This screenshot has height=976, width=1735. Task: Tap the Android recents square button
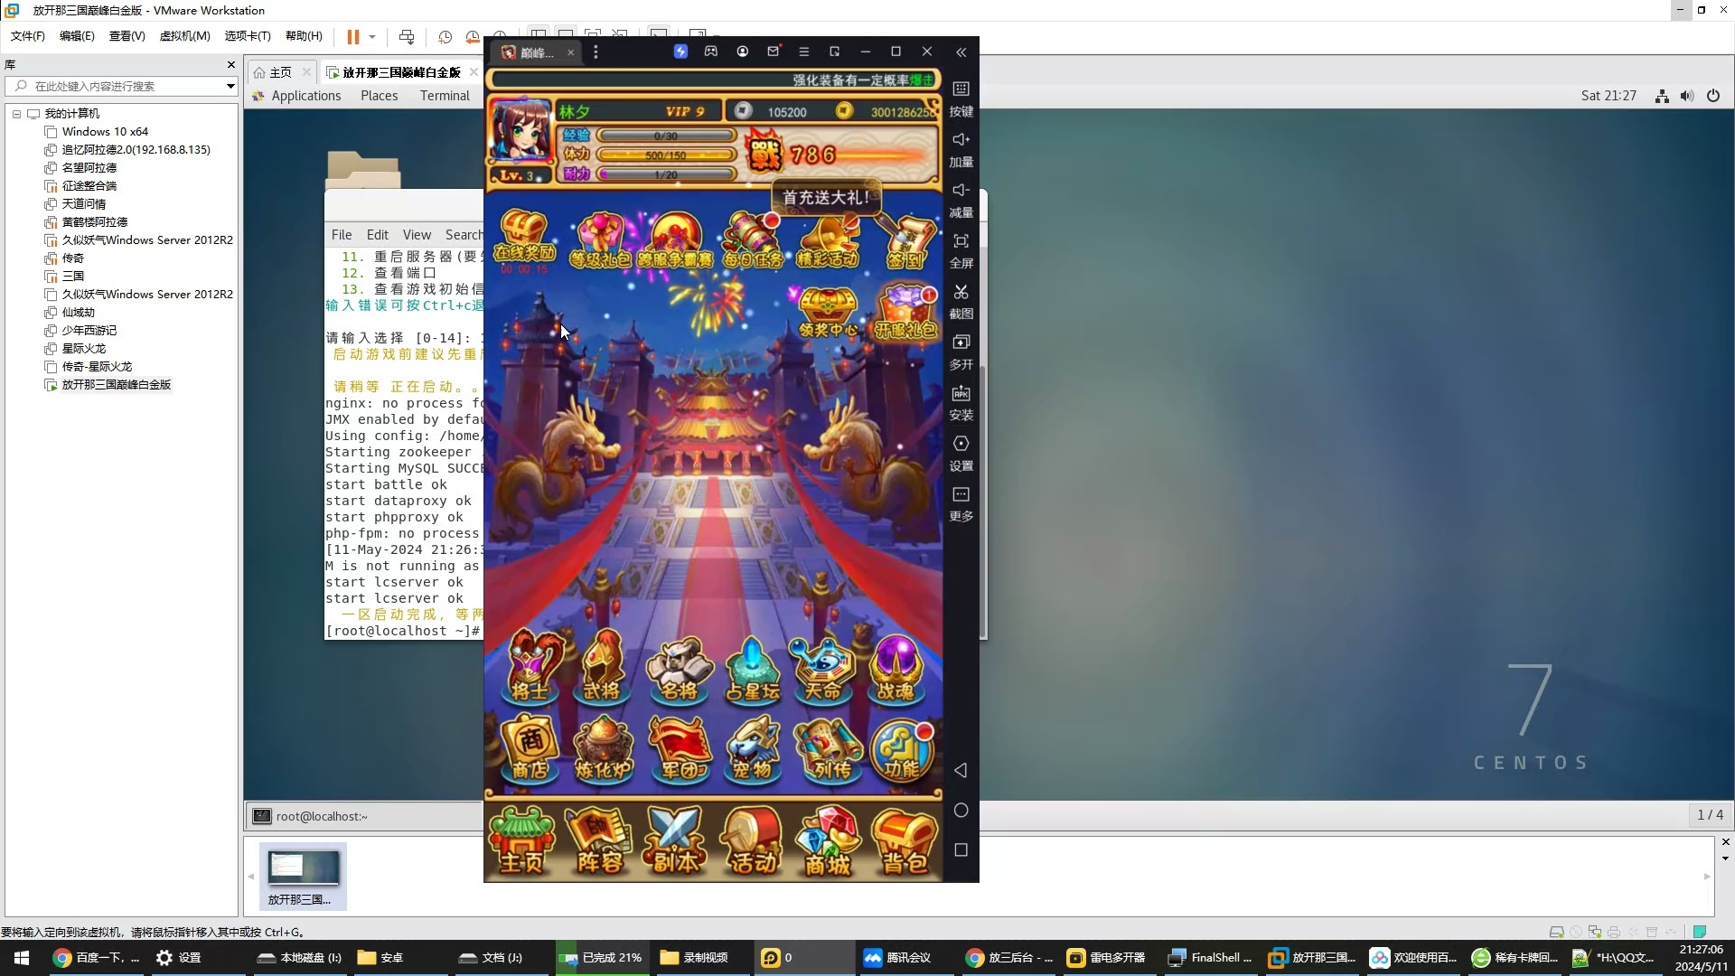961,850
